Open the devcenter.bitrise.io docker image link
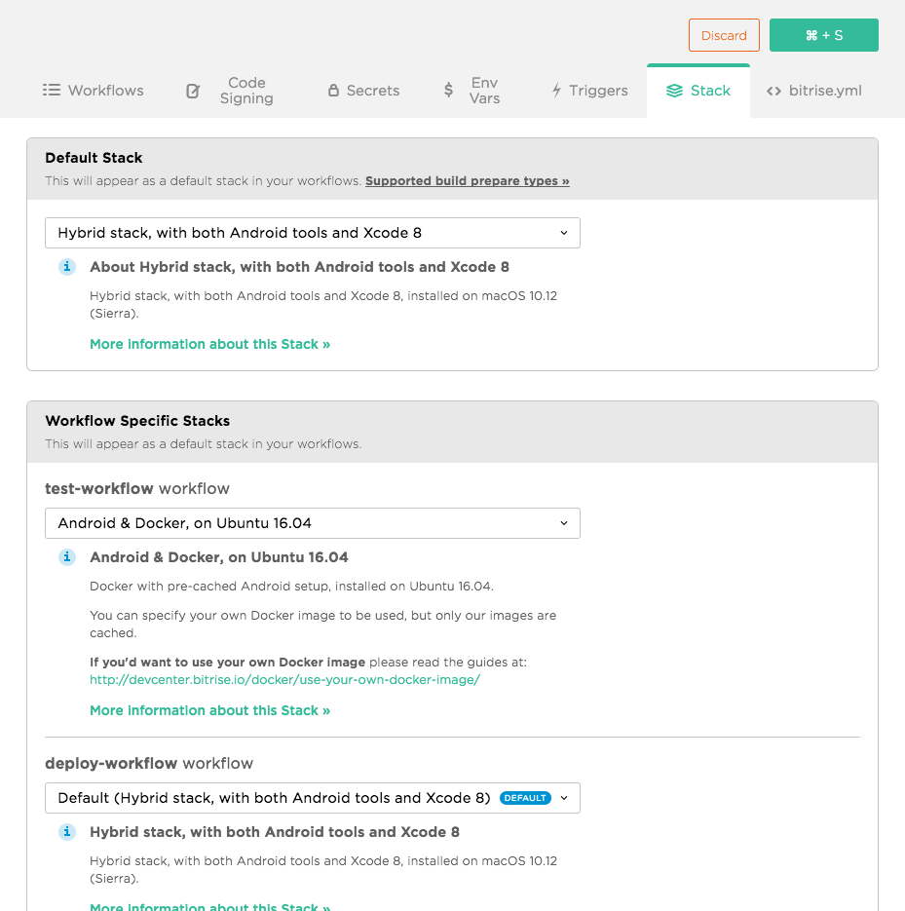The height and width of the screenshot is (911, 905). click(x=284, y=680)
